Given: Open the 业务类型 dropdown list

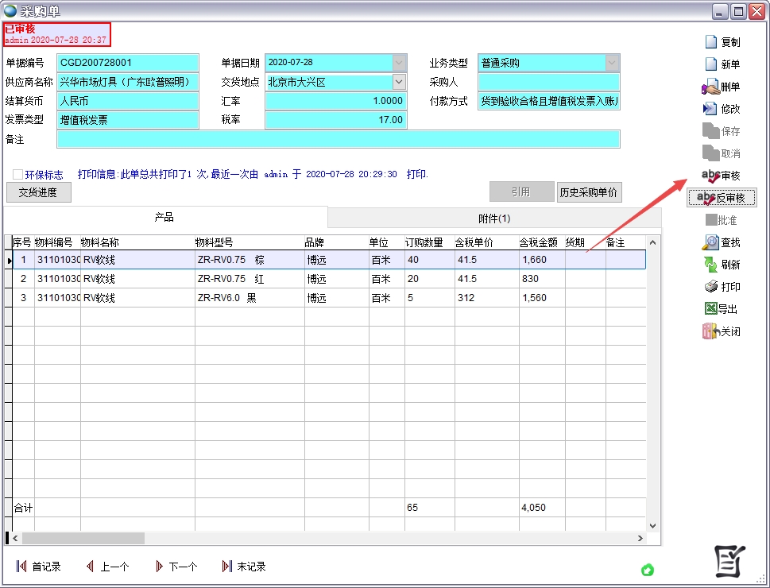Looking at the screenshot, I should 612,63.
